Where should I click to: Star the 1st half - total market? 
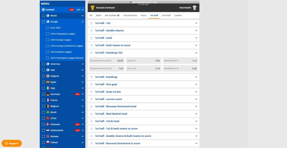(91, 38)
